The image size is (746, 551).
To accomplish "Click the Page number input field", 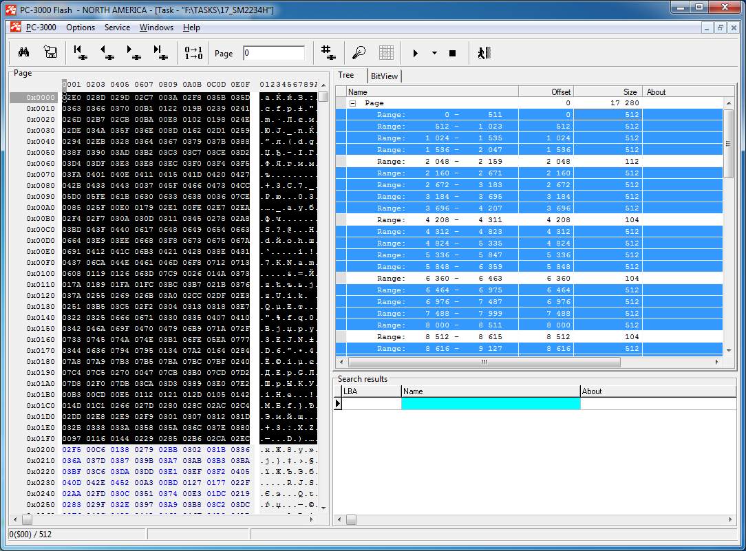I will point(273,53).
